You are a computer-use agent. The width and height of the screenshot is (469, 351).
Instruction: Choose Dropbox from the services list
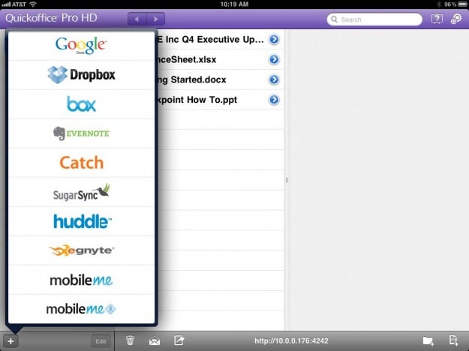(81, 75)
